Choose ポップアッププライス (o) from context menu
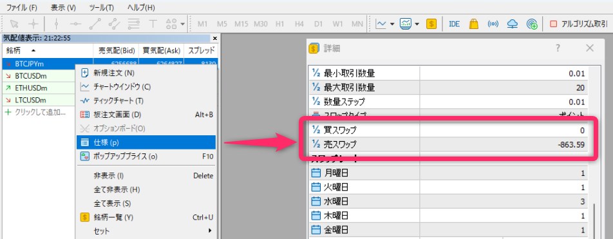This screenshot has width=613, height=239. coord(146,157)
